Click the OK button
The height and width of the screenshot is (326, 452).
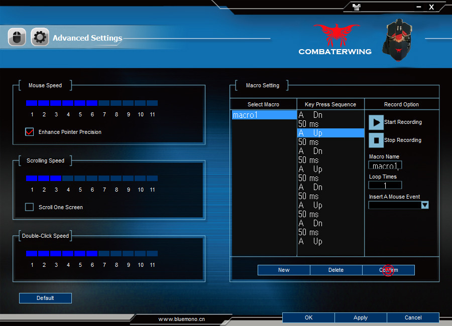[308, 317]
